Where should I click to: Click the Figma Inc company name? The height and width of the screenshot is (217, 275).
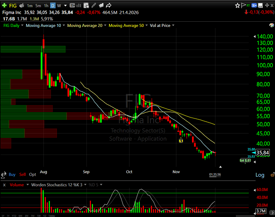12,13
